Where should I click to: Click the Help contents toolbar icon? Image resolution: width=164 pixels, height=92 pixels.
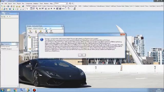(x=23, y=6)
